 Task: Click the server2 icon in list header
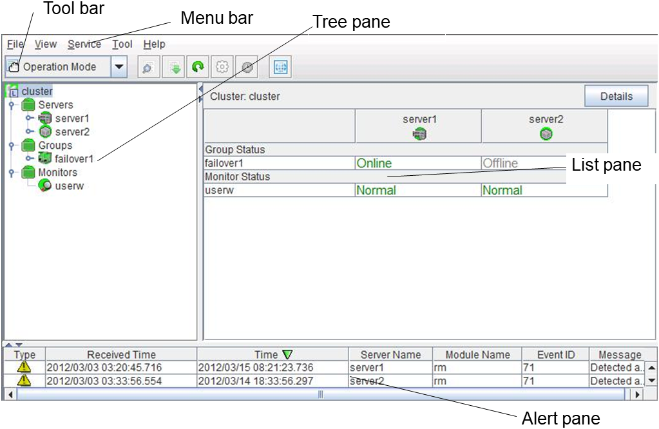(x=546, y=134)
